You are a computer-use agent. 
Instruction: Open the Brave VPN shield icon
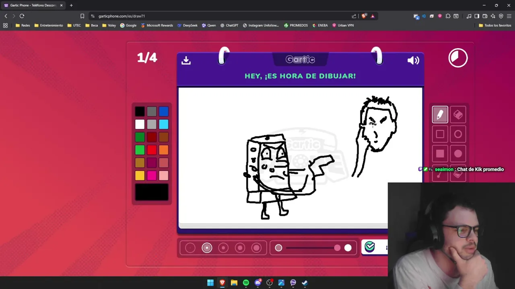[x=501, y=16]
